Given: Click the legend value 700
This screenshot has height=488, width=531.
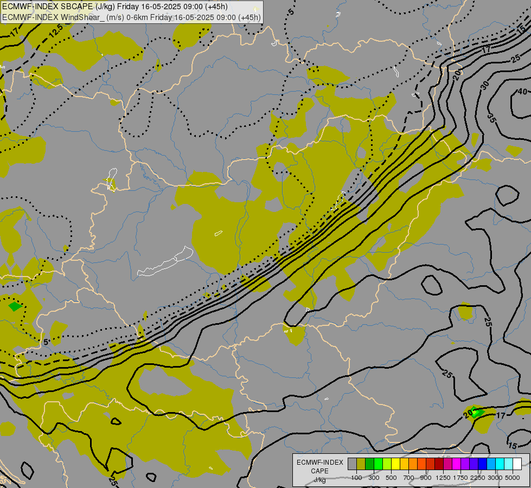Looking at the screenshot, I should coord(409,478).
